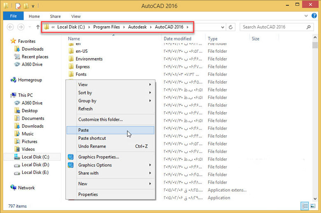This screenshot has height=213, width=321.
Task: Open the File tab
Action: 13,16
